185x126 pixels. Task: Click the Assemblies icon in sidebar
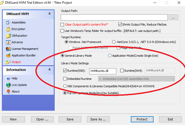coord(8,23)
